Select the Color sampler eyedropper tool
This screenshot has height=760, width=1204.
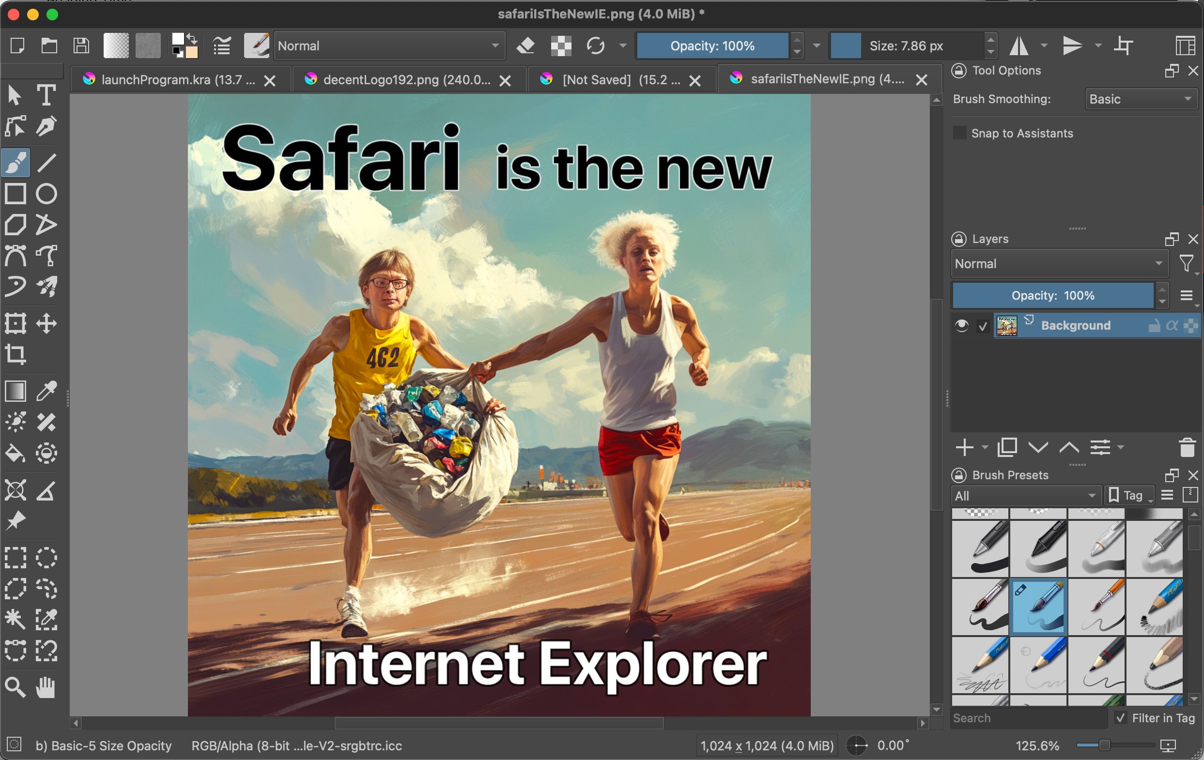point(46,391)
